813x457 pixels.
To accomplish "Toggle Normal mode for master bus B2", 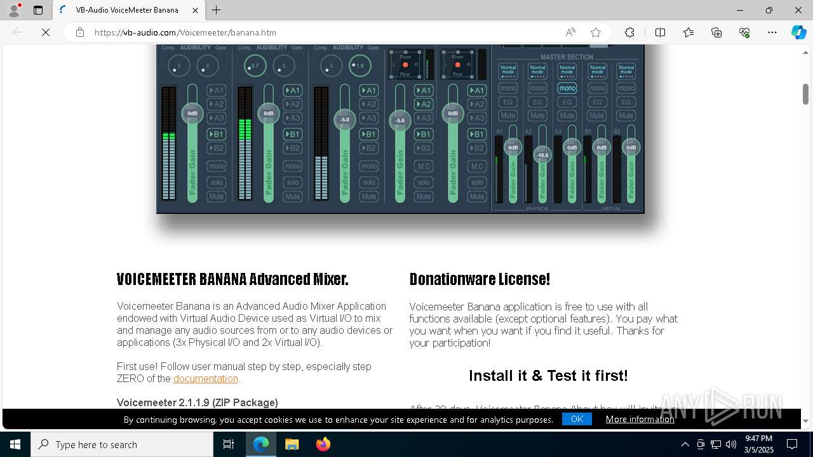I will (x=626, y=71).
